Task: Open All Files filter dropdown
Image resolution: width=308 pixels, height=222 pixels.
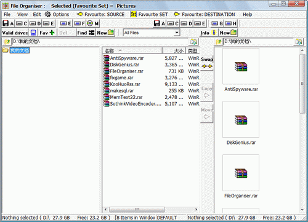Action: click(x=177, y=33)
